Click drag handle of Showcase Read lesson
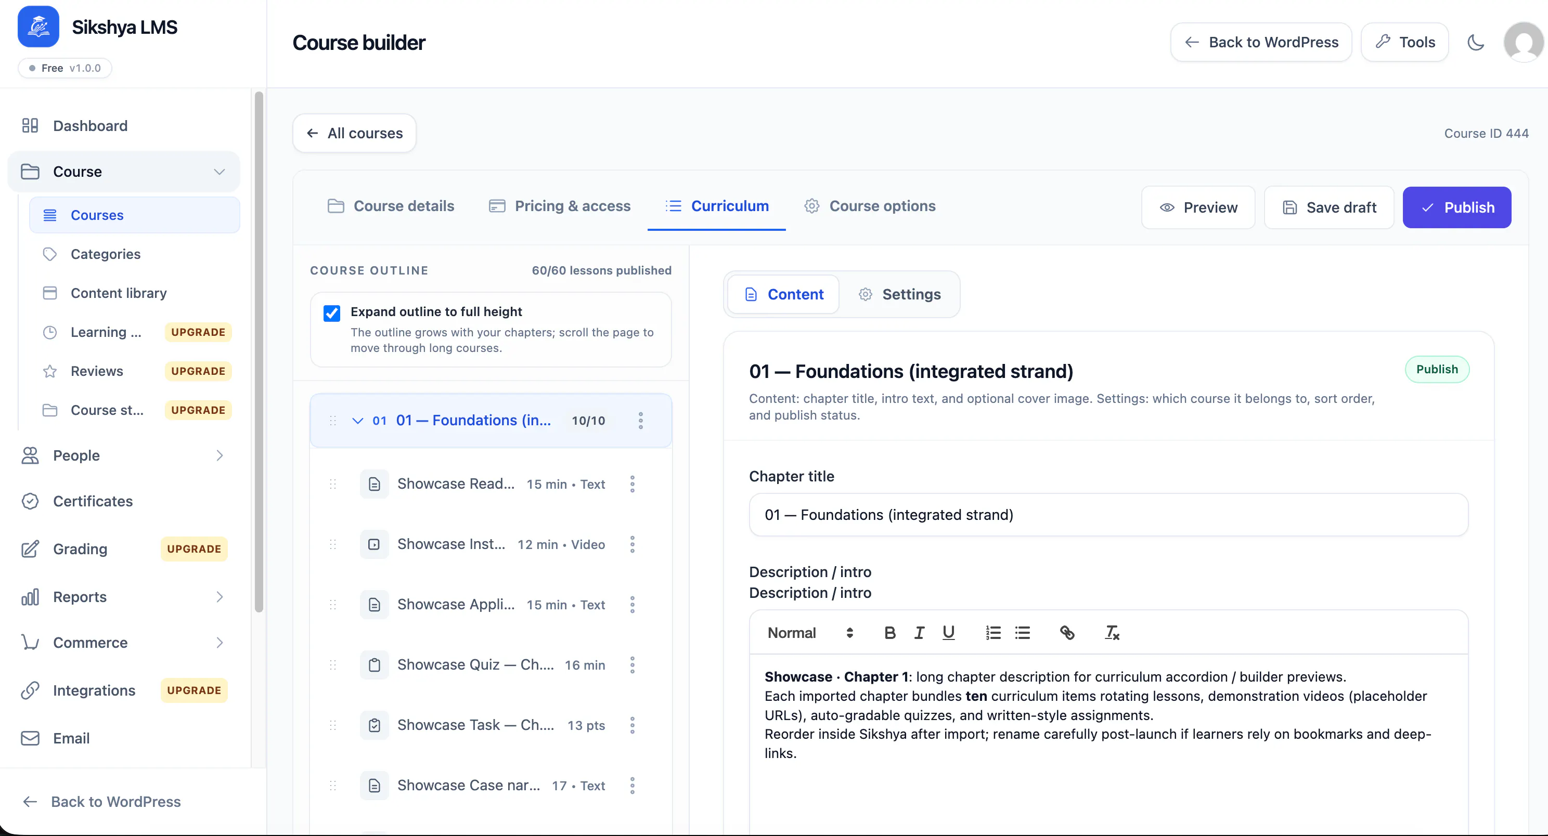This screenshot has width=1548, height=836. pyautogui.click(x=333, y=484)
